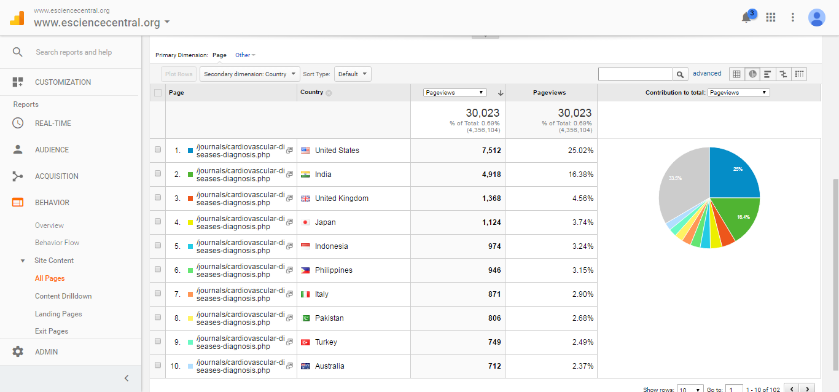Click the search magnifier in sidebar

(18, 52)
